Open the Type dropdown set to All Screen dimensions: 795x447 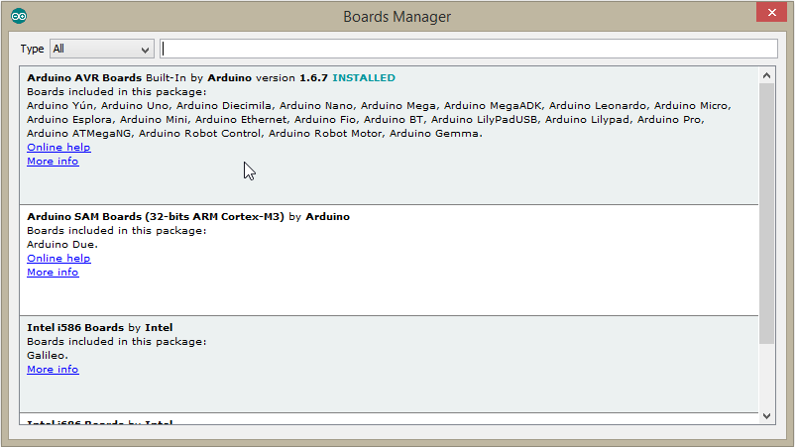pos(102,50)
